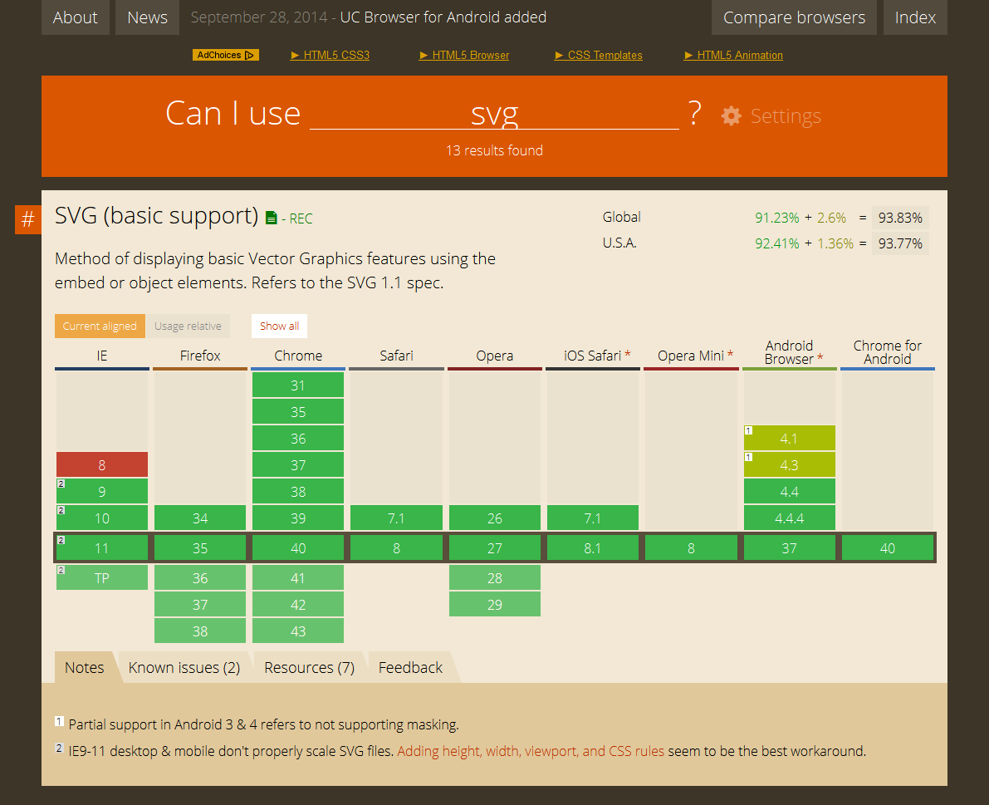989x805 pixels.
Task: Click 'UC Browser for Android added' news headline
Action: click(x=443, y=17)
